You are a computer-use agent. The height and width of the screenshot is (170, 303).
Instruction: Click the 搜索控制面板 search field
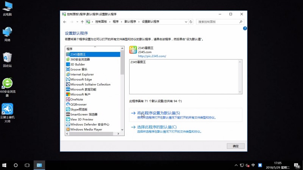click(220, 22)
